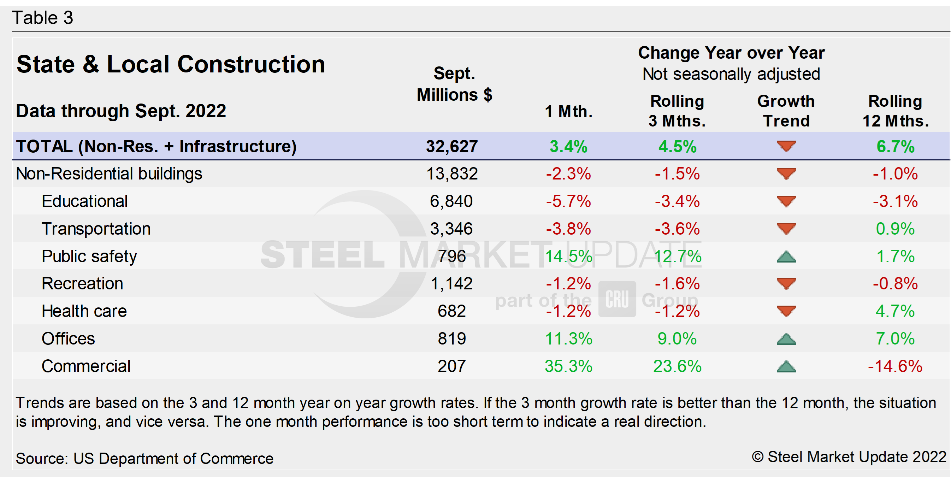Click the State & Local Construction title
951x477 pixels.
click(171, 64)
